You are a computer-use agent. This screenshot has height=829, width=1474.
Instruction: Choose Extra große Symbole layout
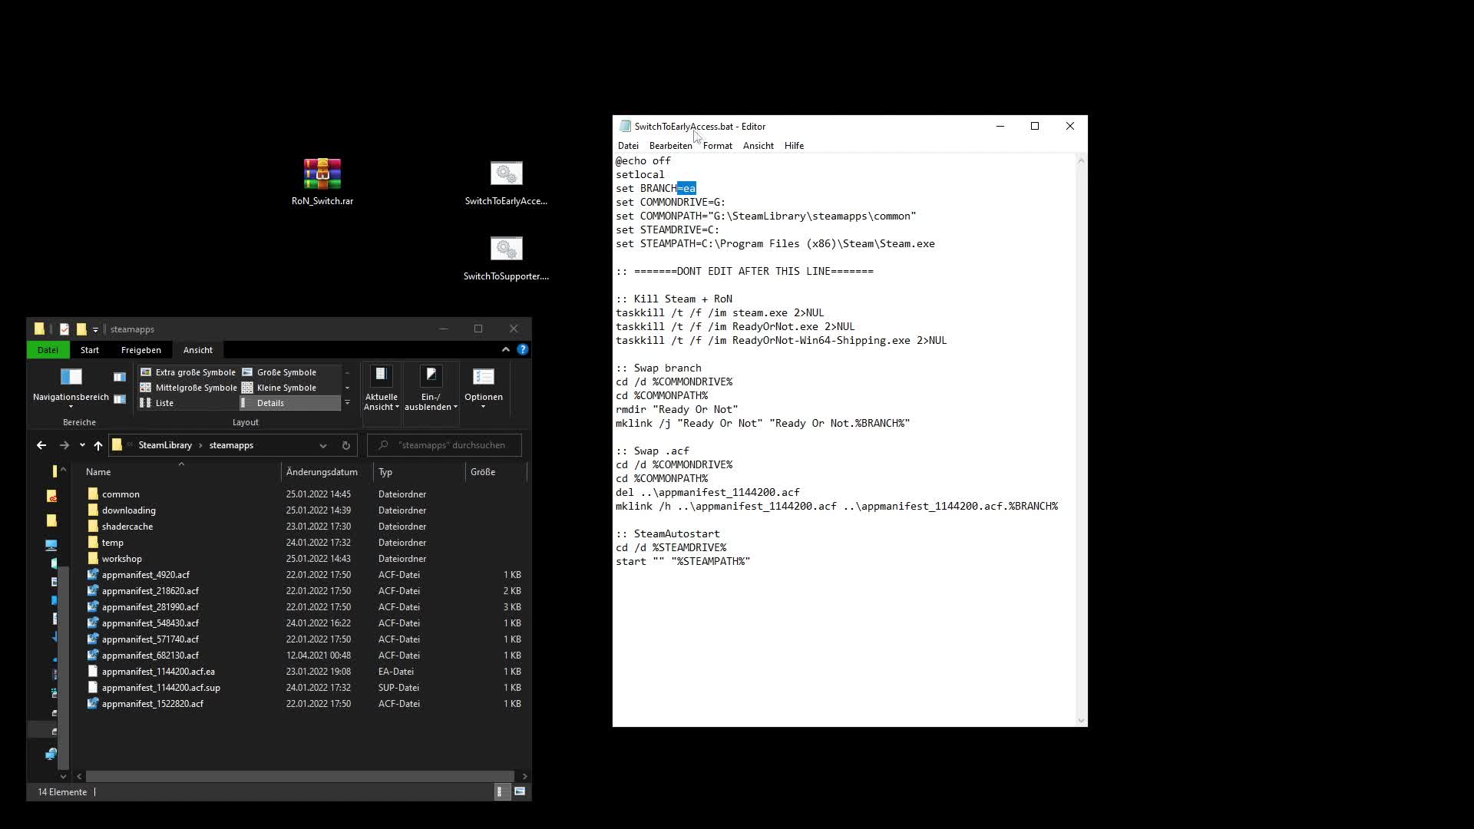tap(188, 372)
